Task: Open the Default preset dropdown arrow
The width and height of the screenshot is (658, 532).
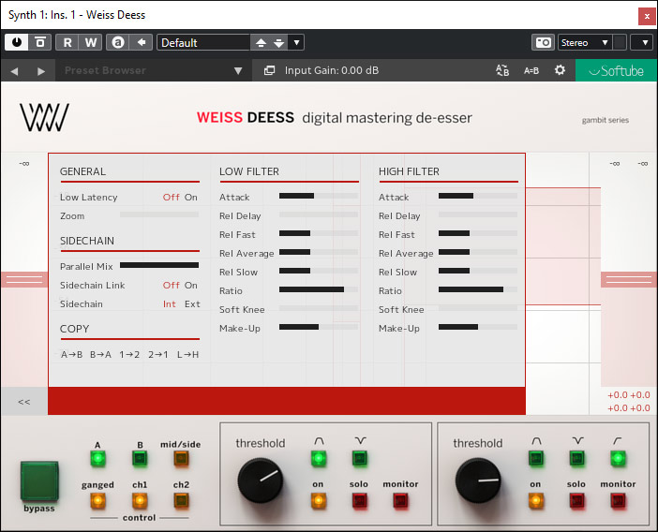Action: coord(296,42)
